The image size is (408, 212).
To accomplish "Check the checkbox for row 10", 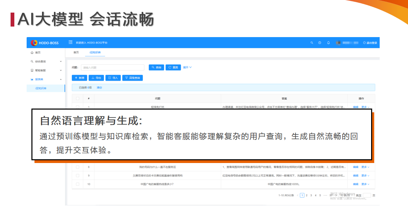I will coord(78,184).
